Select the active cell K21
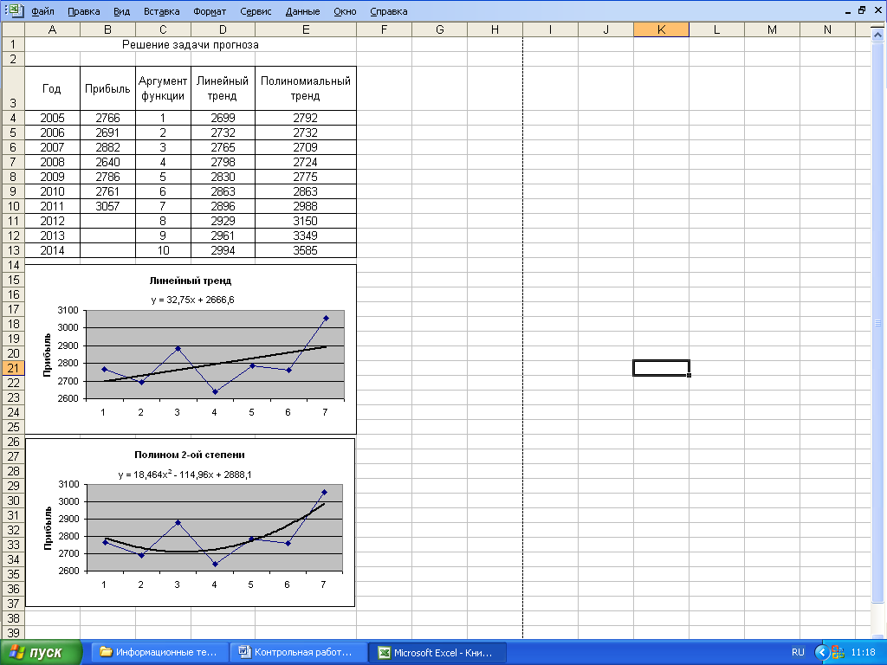 (x=661, y=368)
